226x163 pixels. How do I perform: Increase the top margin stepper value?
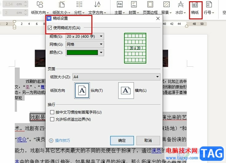[26, 2]
